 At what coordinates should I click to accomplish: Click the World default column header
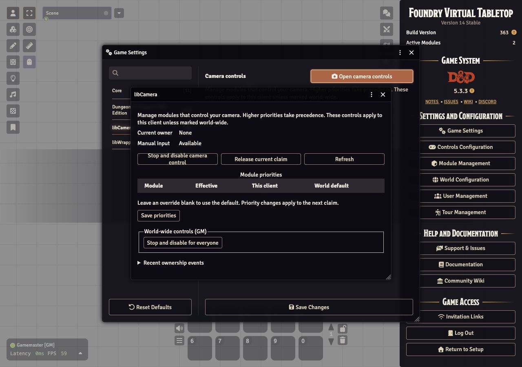[332, 186]
